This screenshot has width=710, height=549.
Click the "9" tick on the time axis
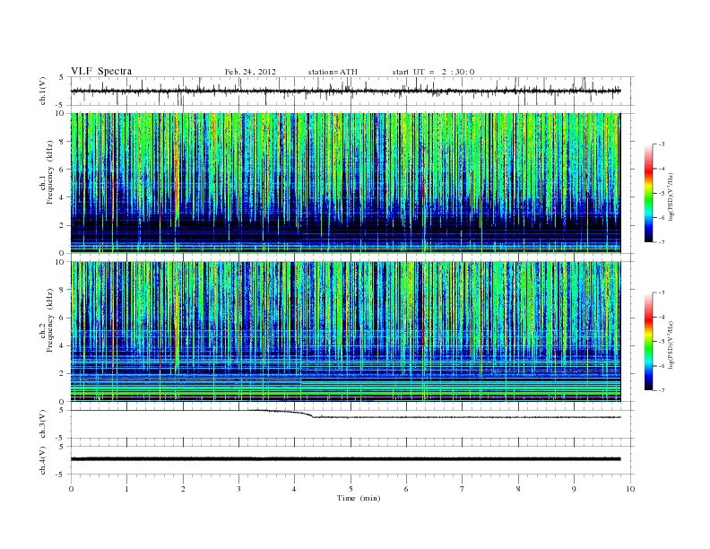pyautogui.click(x=574, y=489)
